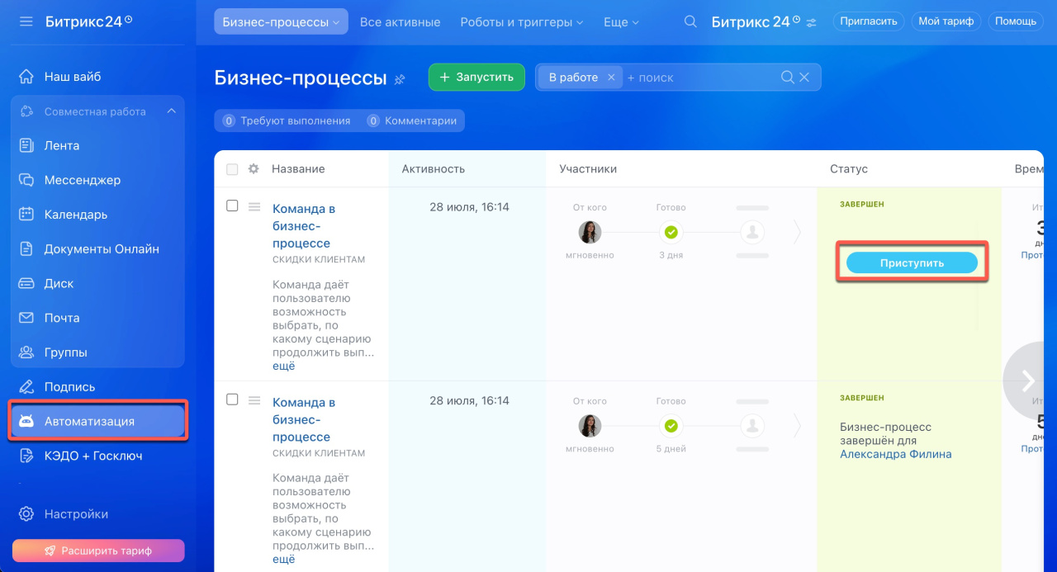Open Календарь in the sidebar
The height and width of the screenshot is (572, 1057).
[75, 215]
